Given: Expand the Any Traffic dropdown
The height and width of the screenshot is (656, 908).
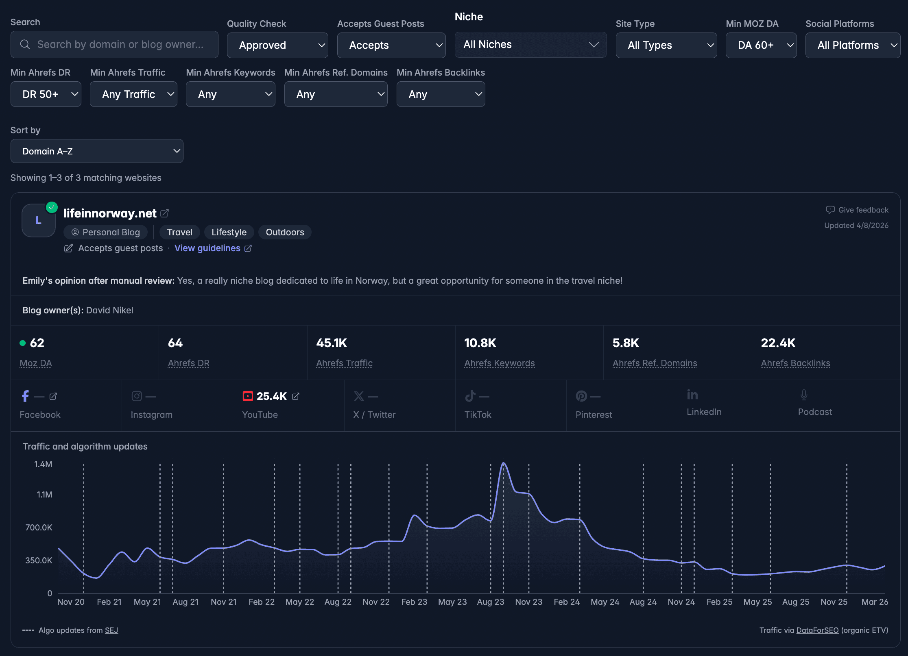Looking at the screenshot, I should (x=133, y=94).
